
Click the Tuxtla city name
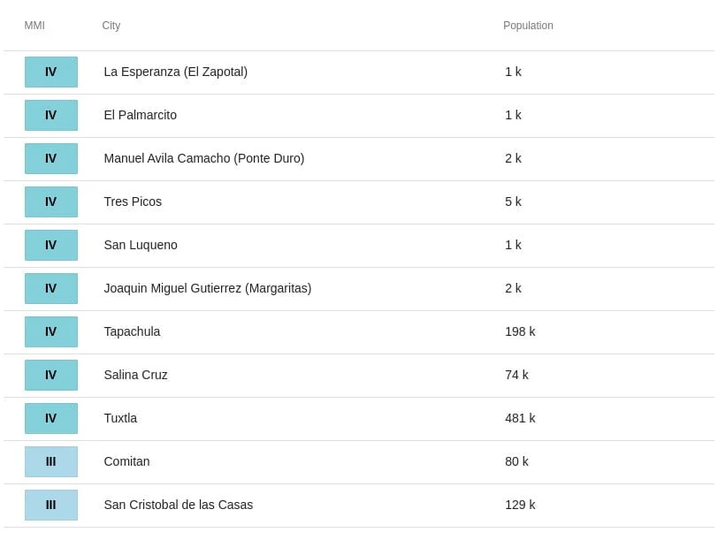[120, 418]
